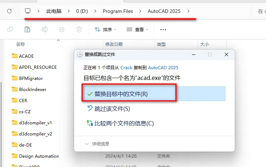Image resolution: width=266 pixels, height=167 pixels.
Task: Open the three-dots more options menu
Action: pos(163,30)
